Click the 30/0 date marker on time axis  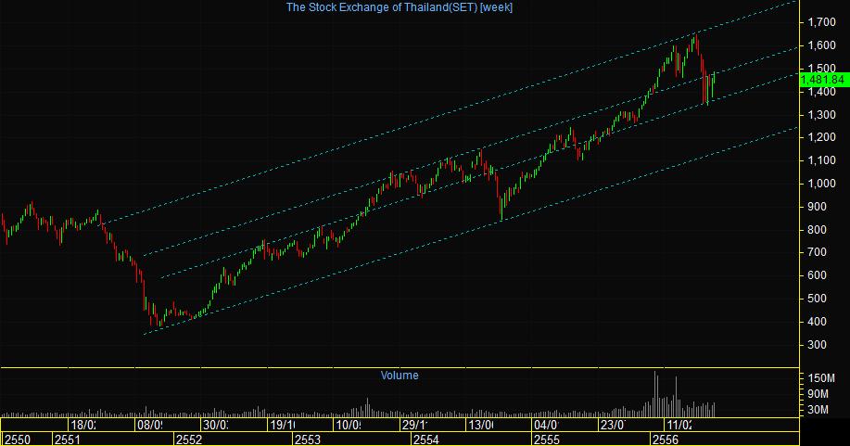[216, 425]
